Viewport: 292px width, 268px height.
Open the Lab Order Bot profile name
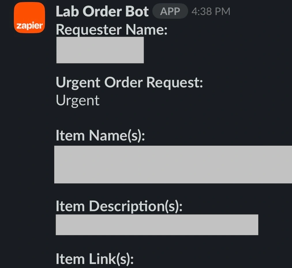[102, 12]
